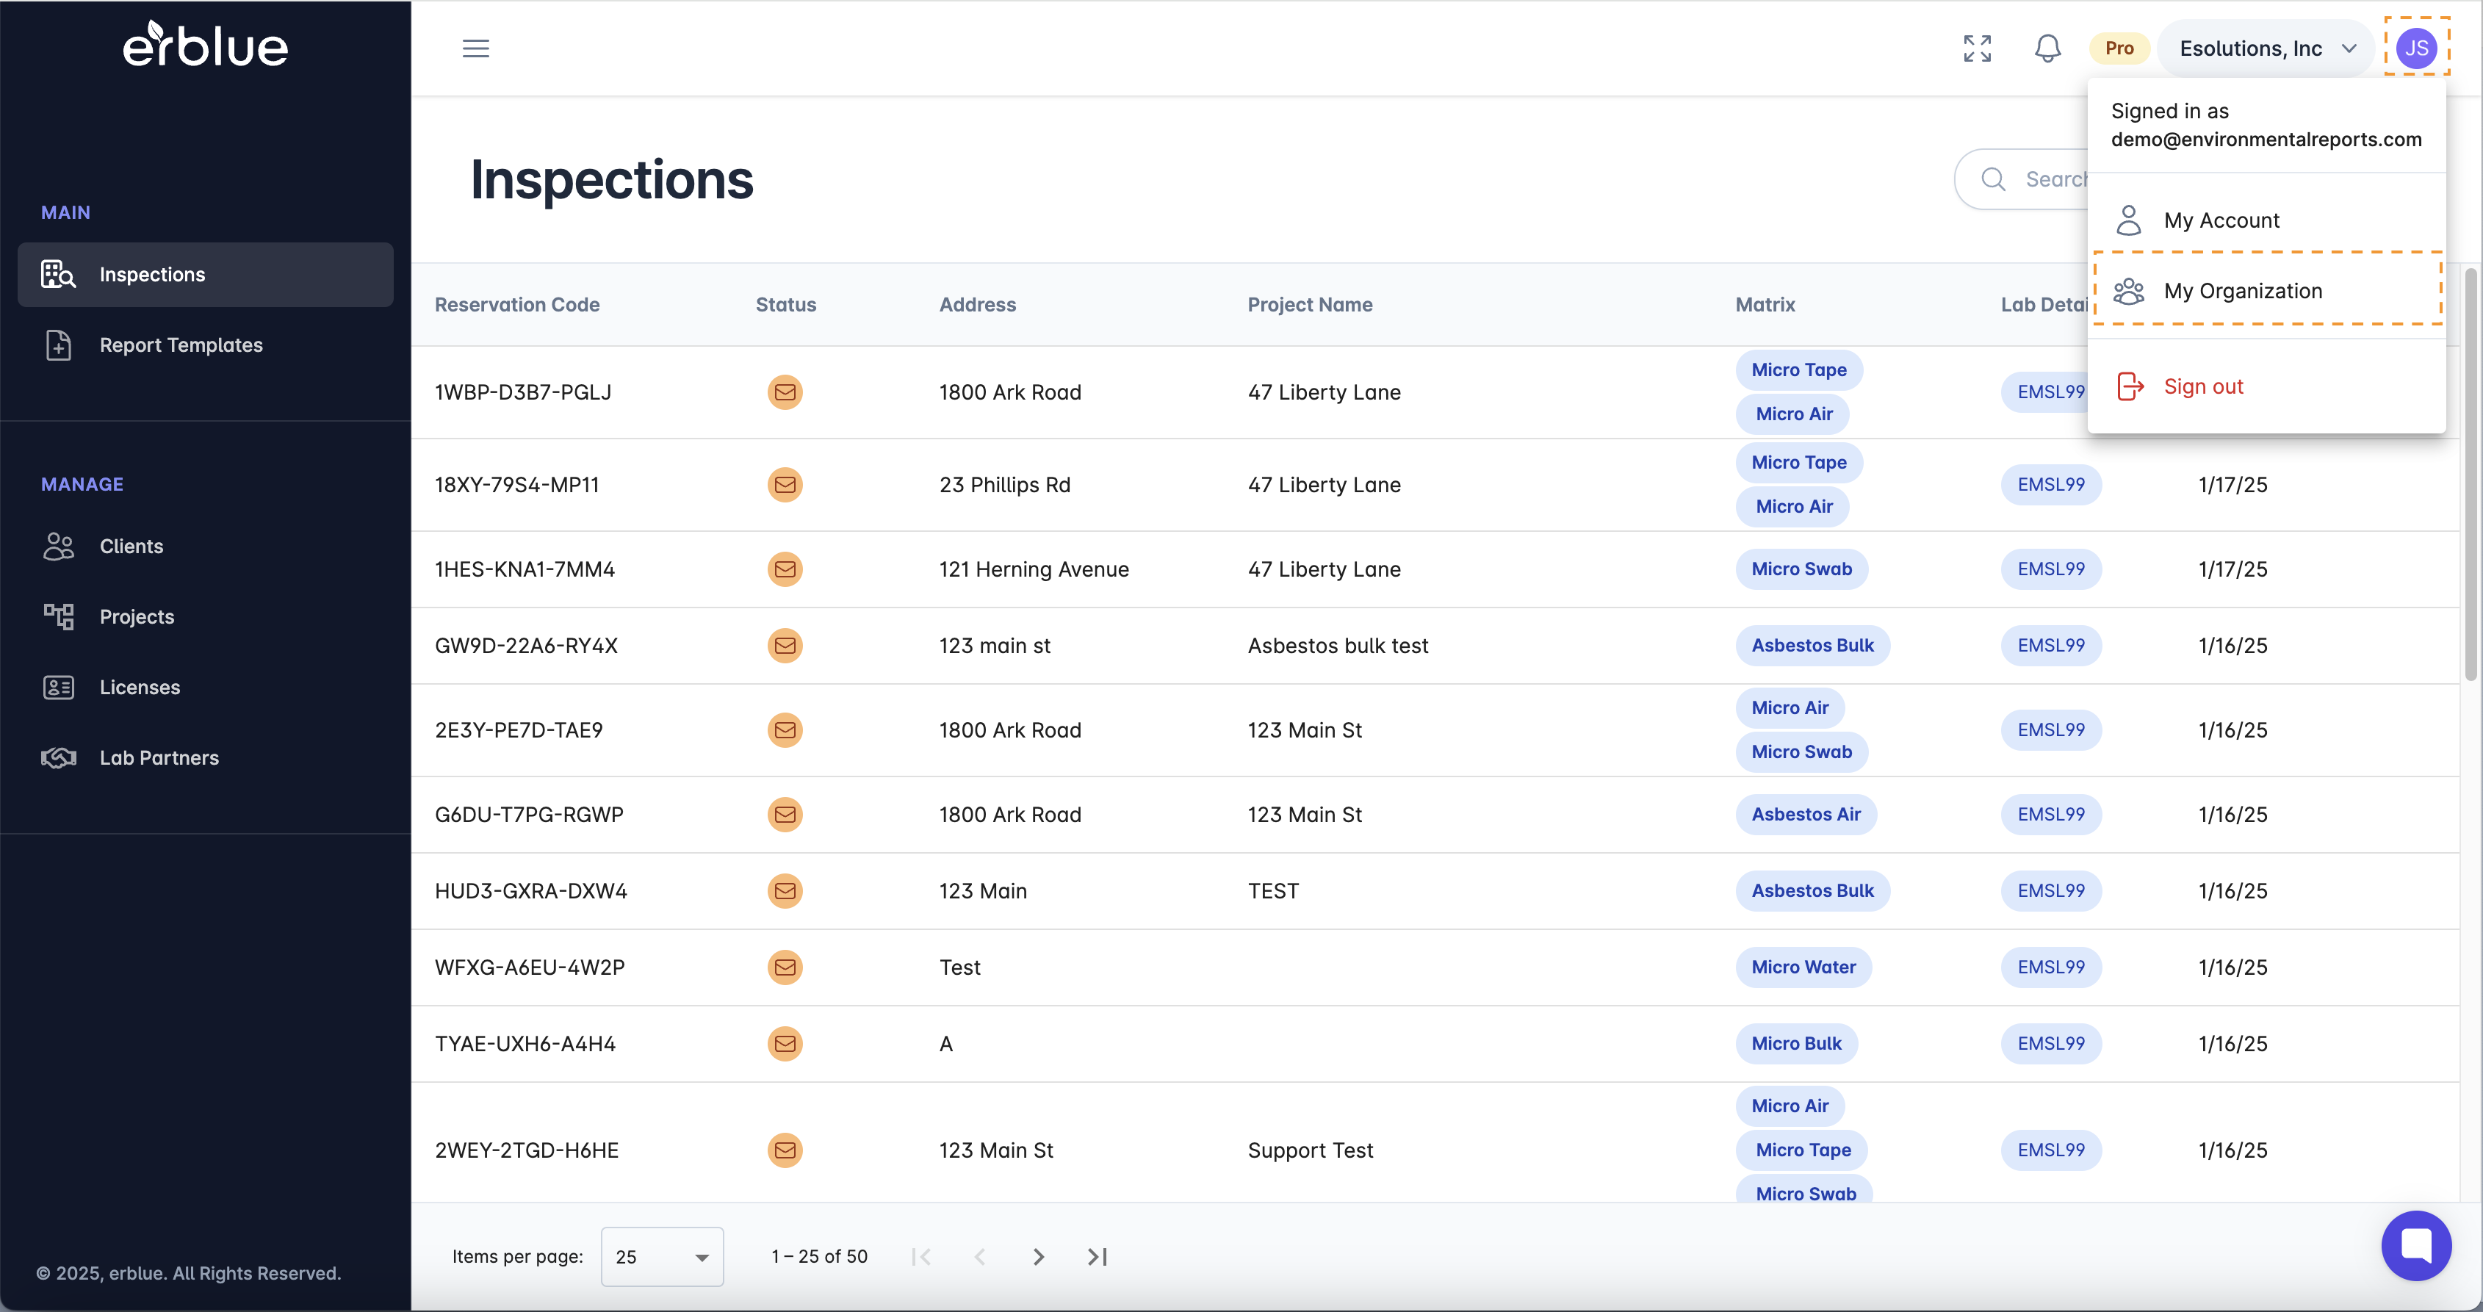Expand items per page dropdown
This screenshot has height=1312, width=2483.
661,1256
